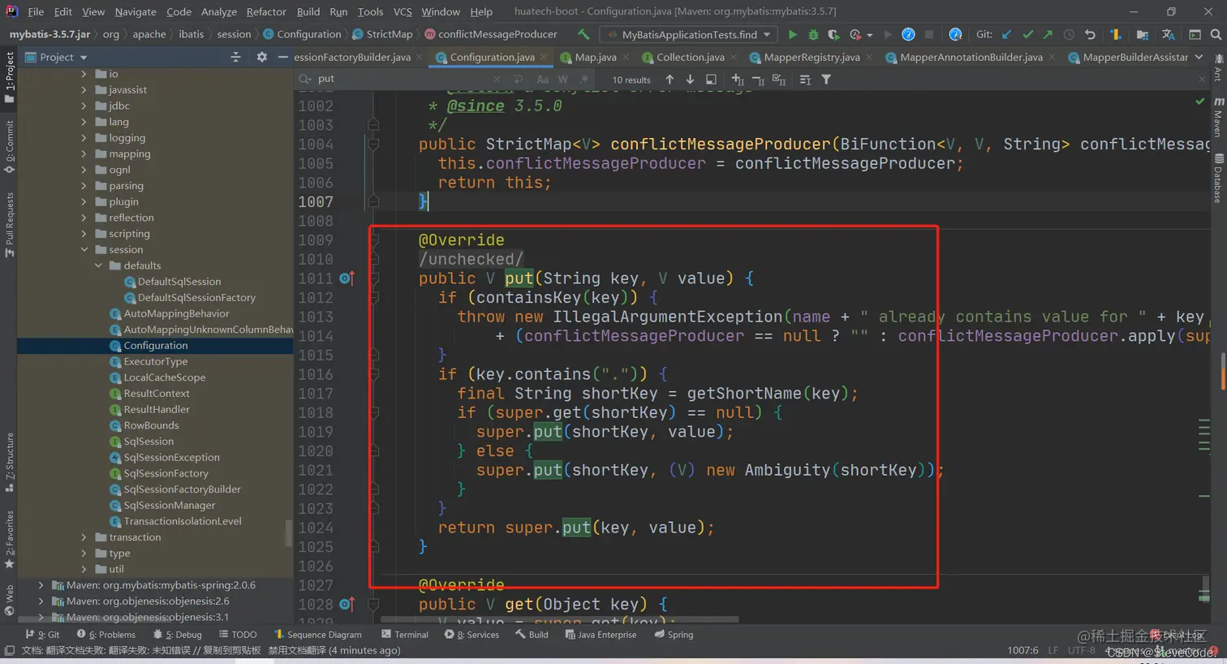This screenshot has width=1227, height=664.
Task: Collapse the session folder
Action: point(84,249)
